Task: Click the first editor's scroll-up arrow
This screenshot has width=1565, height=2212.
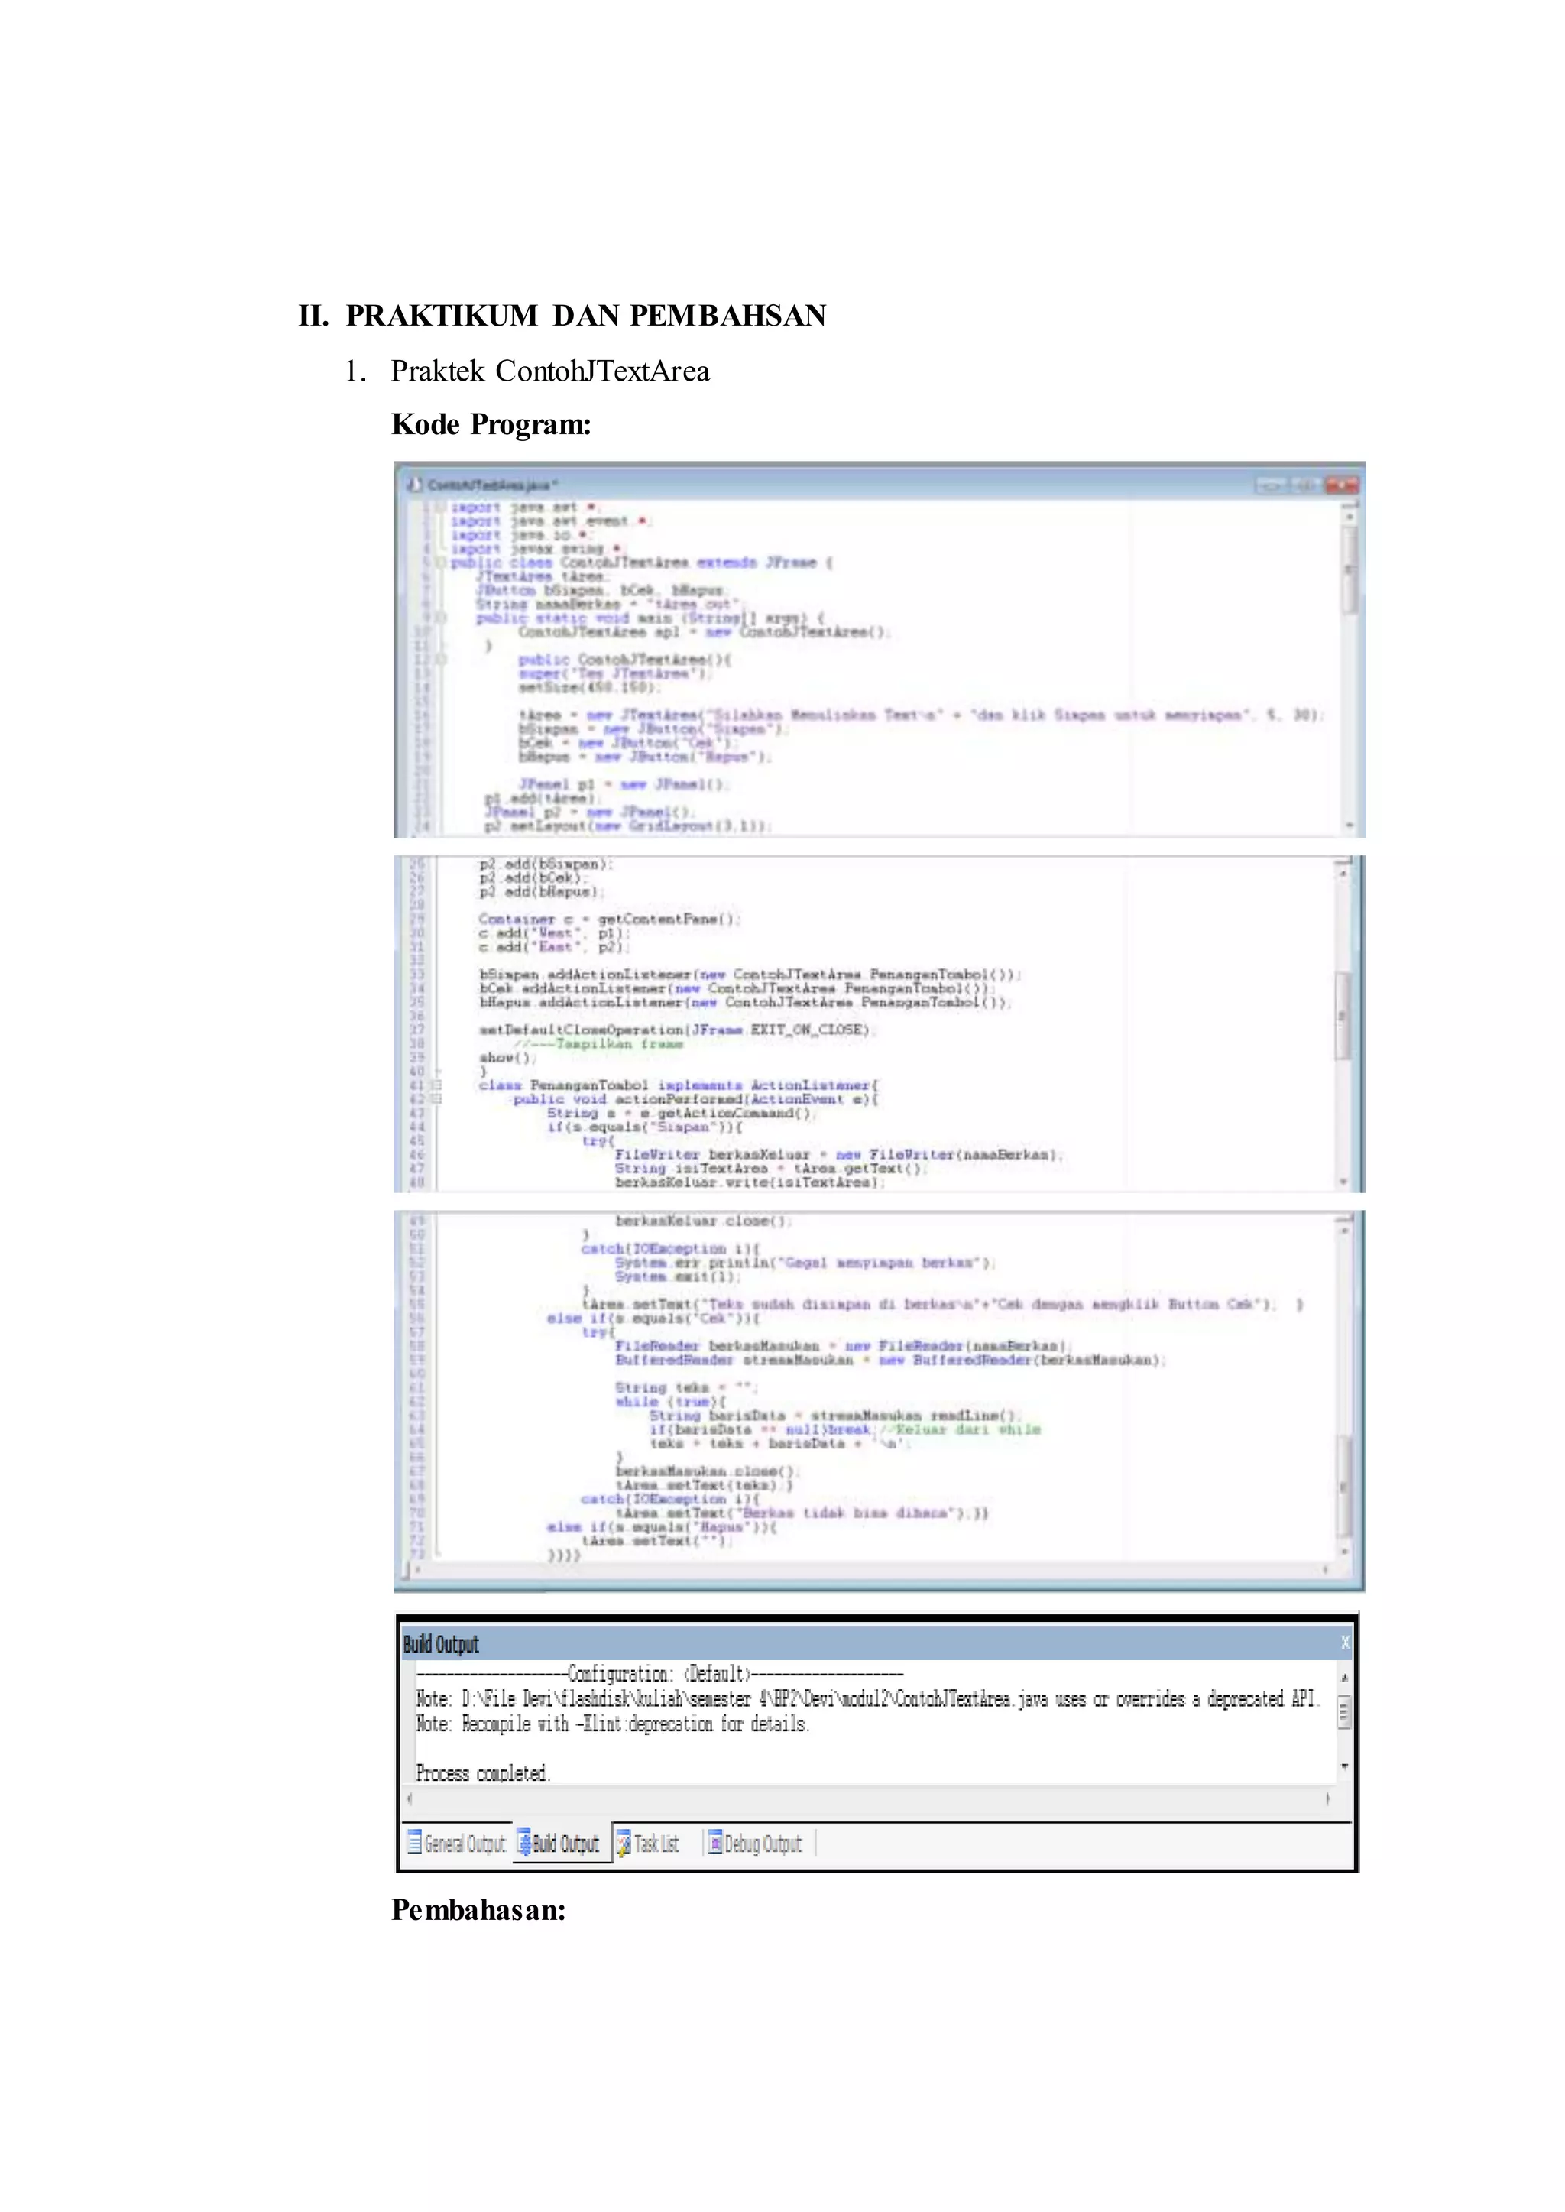Action: coord(1350,517)
